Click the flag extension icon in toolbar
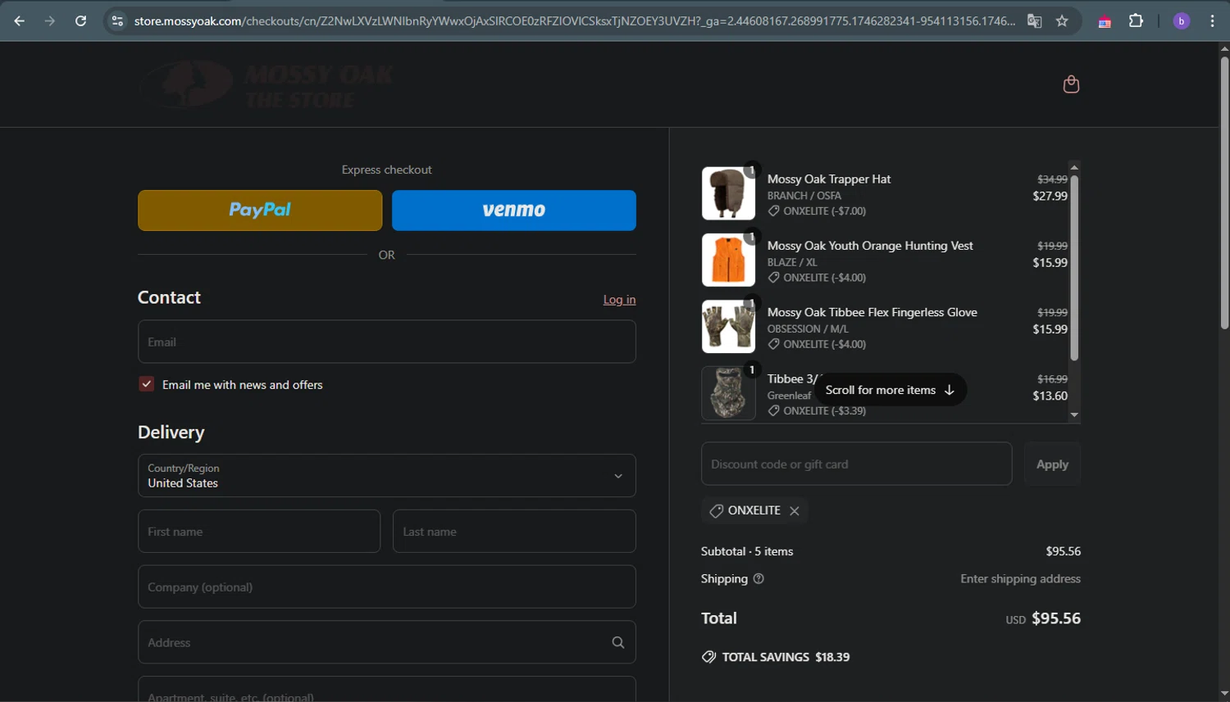 coord(1105,21)
